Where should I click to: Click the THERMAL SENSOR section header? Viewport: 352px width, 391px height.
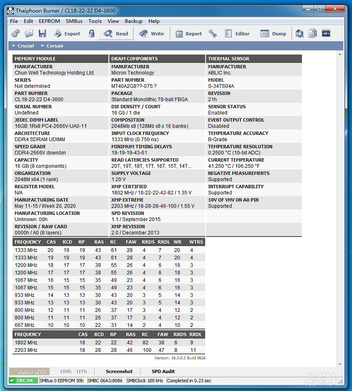tap(254, 59)
